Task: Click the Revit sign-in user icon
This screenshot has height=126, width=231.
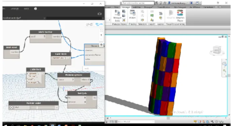Action: click(x=169, y=3)
